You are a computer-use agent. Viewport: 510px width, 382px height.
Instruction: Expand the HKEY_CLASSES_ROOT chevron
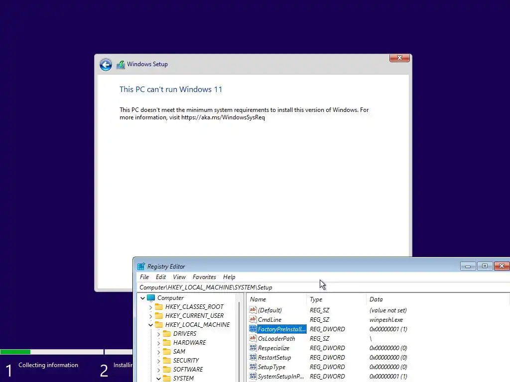[150, 307]
